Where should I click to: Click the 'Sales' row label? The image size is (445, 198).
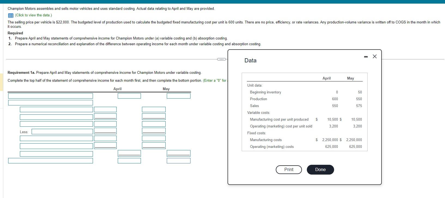254,106
